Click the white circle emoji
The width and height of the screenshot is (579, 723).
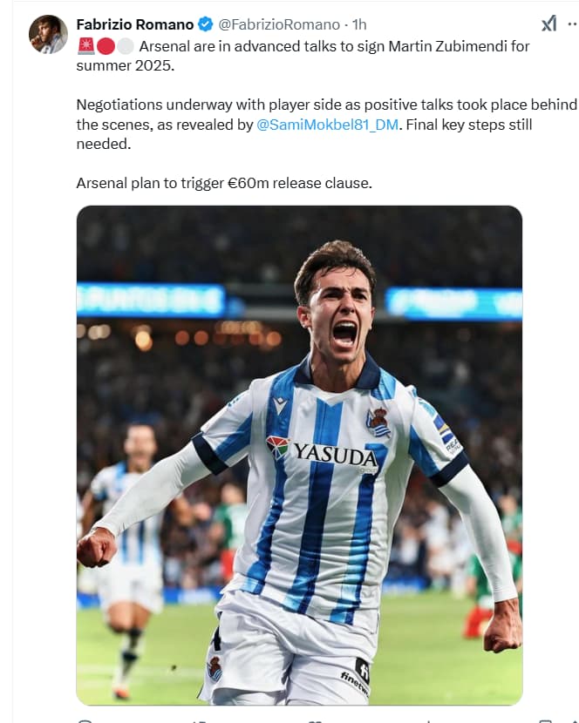(125, 46)
